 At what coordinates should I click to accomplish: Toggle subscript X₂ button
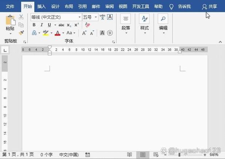pyautogui.click(x=69, y=25)
